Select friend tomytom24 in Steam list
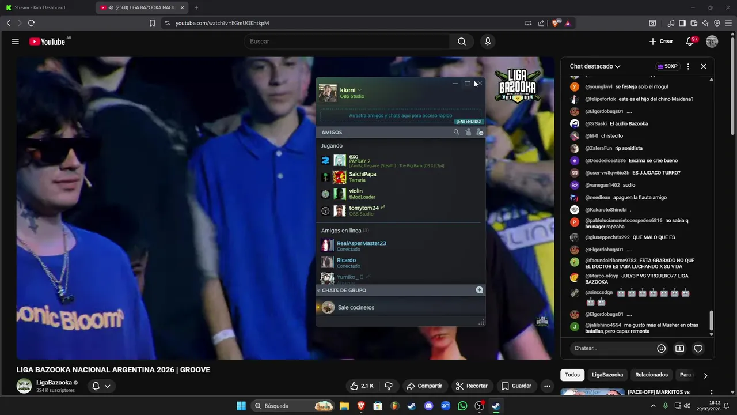Screen dimensions: 737x415 coord(400,210)
